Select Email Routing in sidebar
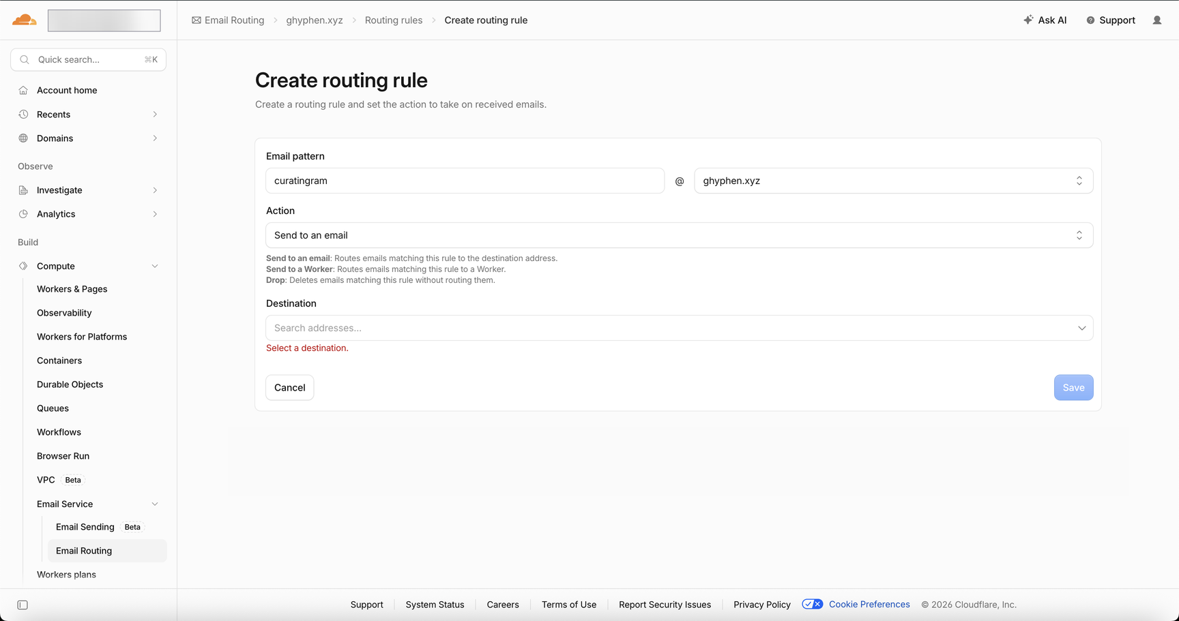The image size is (1179, 621). pyautogui.click(x=107, y=551)
